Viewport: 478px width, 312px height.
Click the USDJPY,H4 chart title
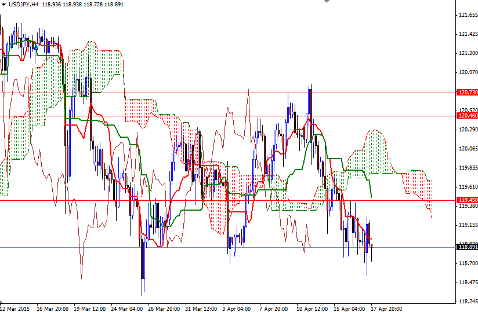point(23,5)
